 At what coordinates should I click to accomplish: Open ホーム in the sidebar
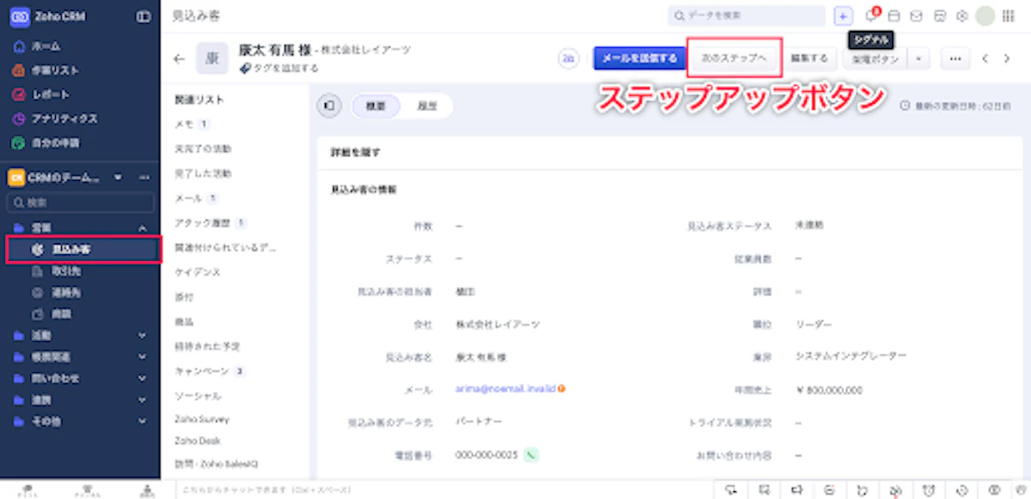pyautogui.click(x=46, y=46)
